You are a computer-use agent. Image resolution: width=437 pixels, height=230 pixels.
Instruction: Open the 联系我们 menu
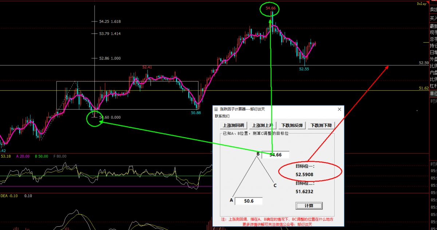[222, 116]
